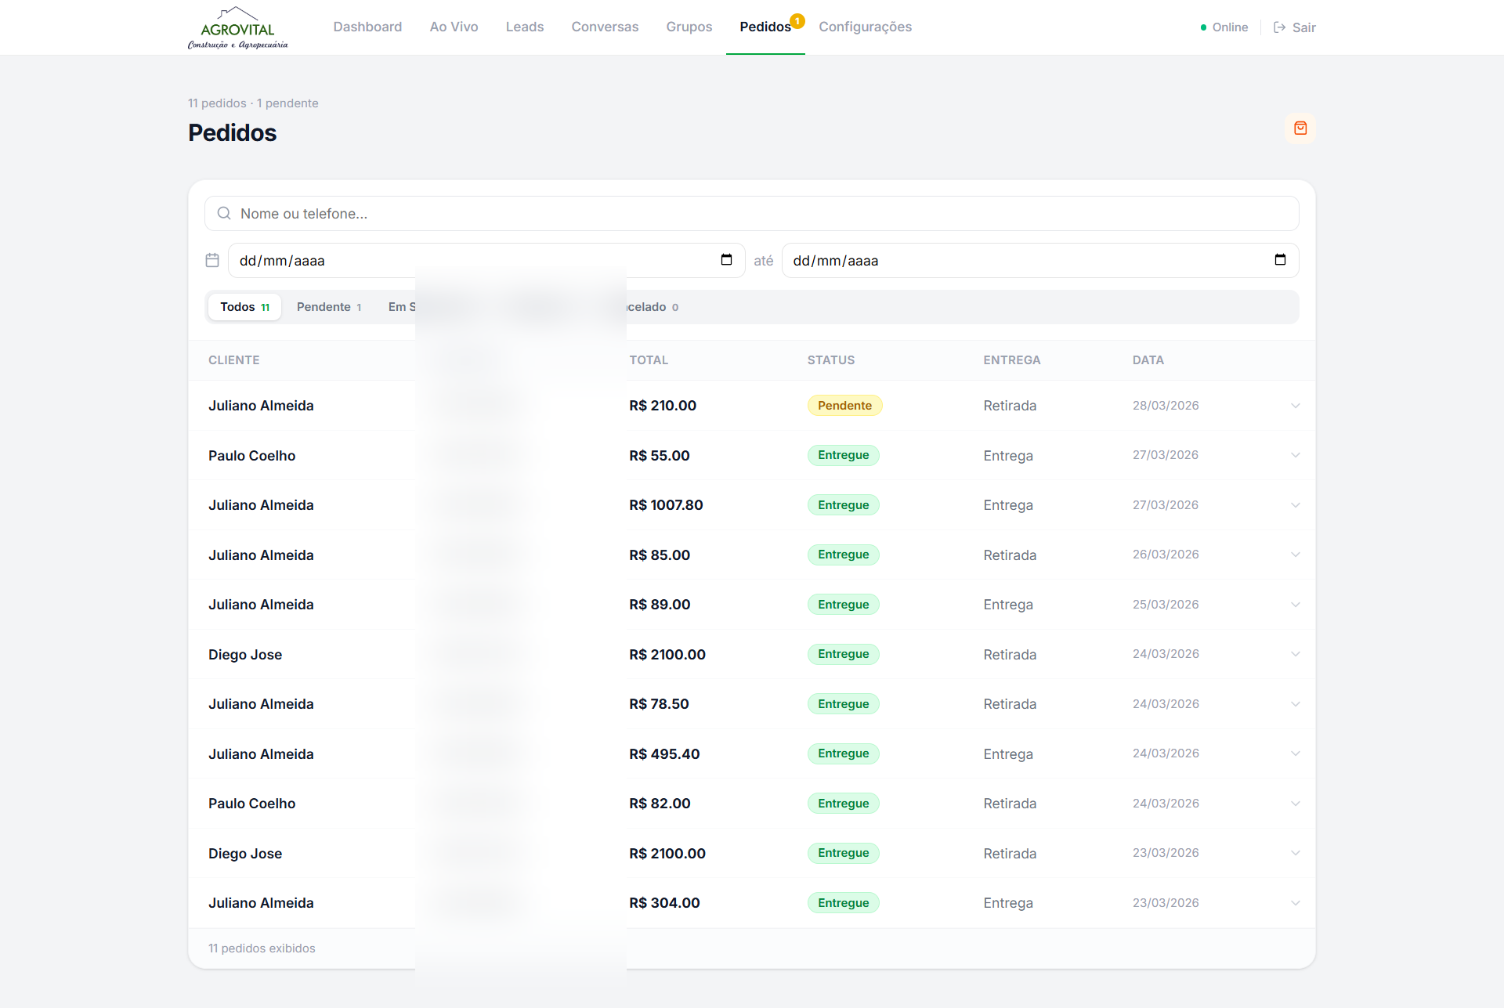Viewport: 1504px width, 1008px height.
Task: Open the Dashboard menu item
Action: (x=367, y=27)
